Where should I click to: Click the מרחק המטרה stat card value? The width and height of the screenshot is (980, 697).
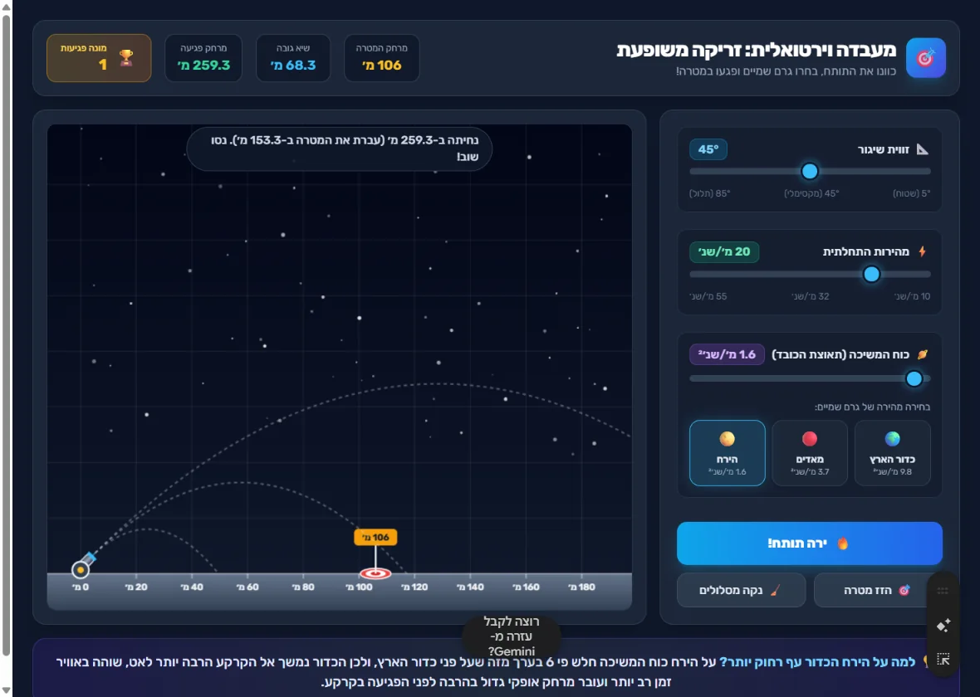tap(382, 65)
